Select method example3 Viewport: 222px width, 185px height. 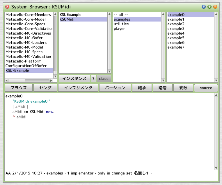click(x=191, y=29)
